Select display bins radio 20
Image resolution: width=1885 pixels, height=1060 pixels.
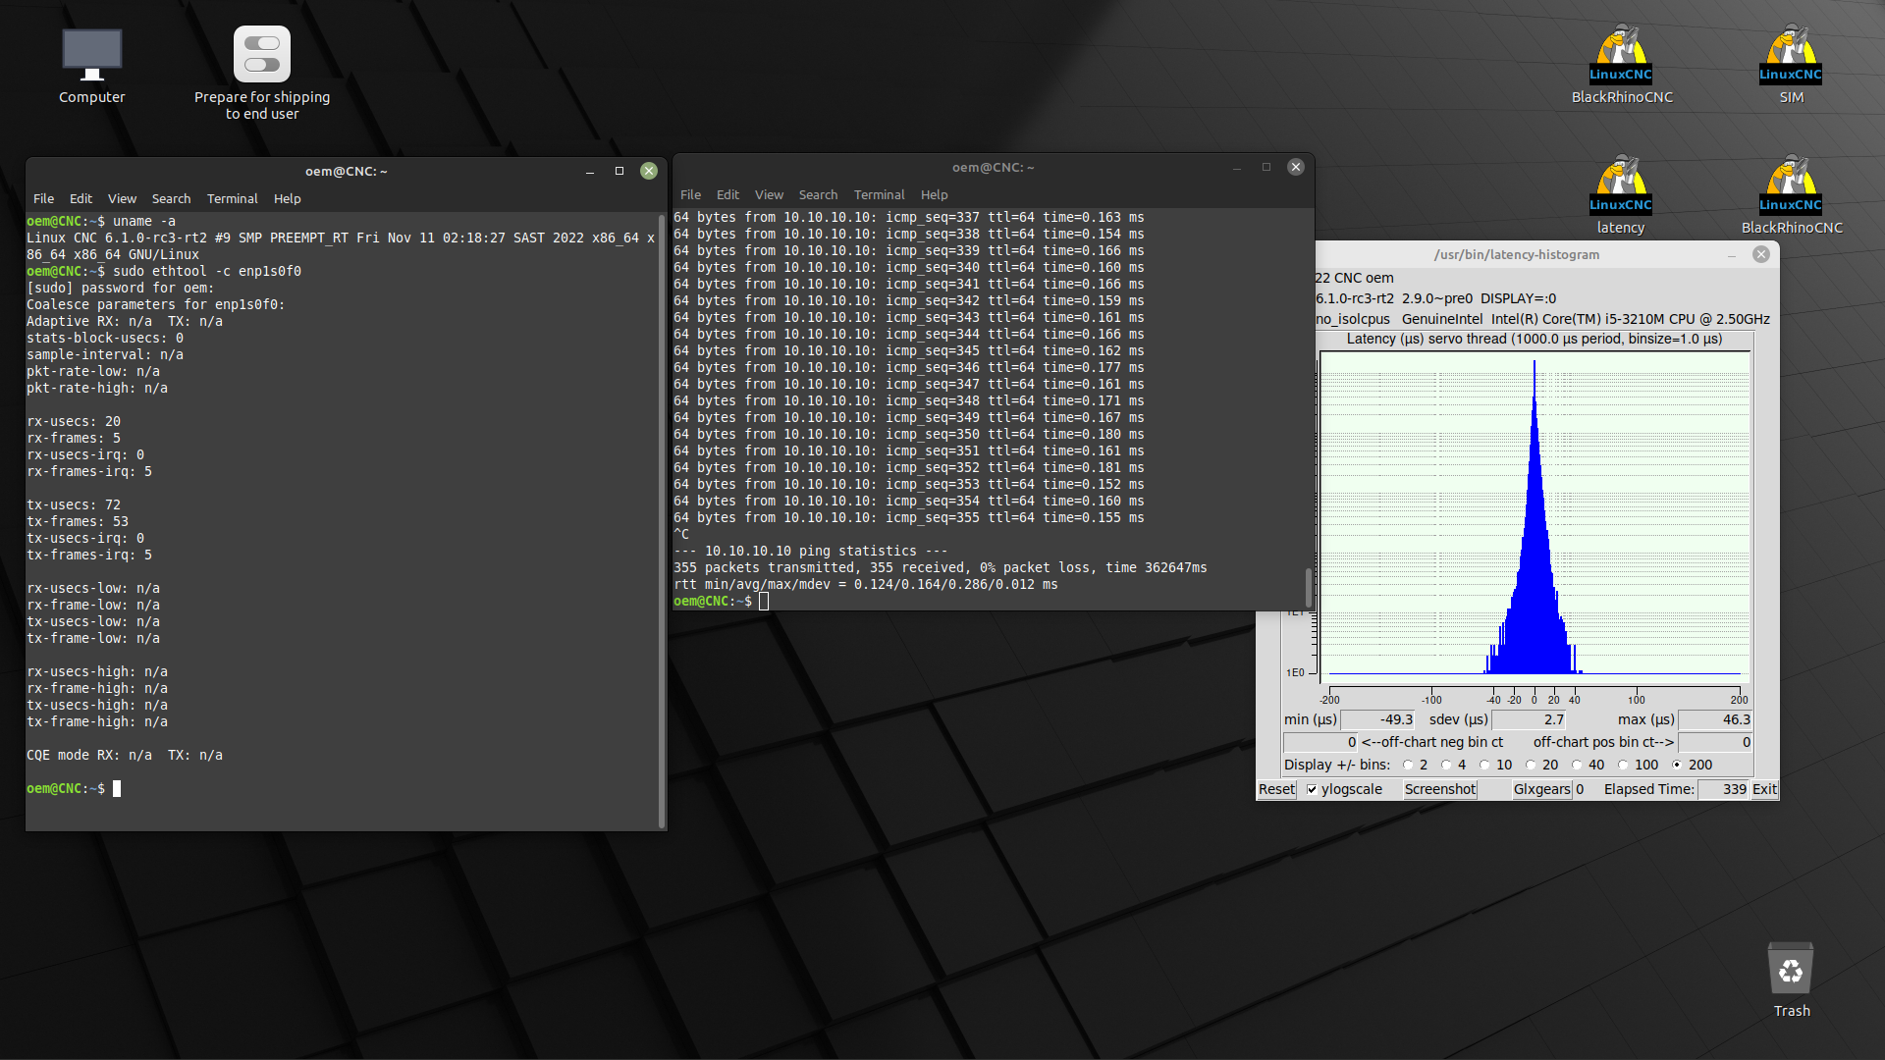[x=1531, y=765]
